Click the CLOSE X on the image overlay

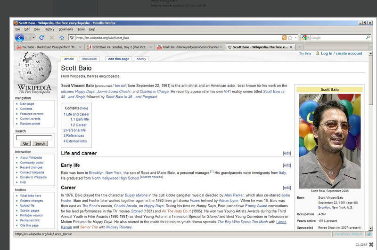[364, 244]
